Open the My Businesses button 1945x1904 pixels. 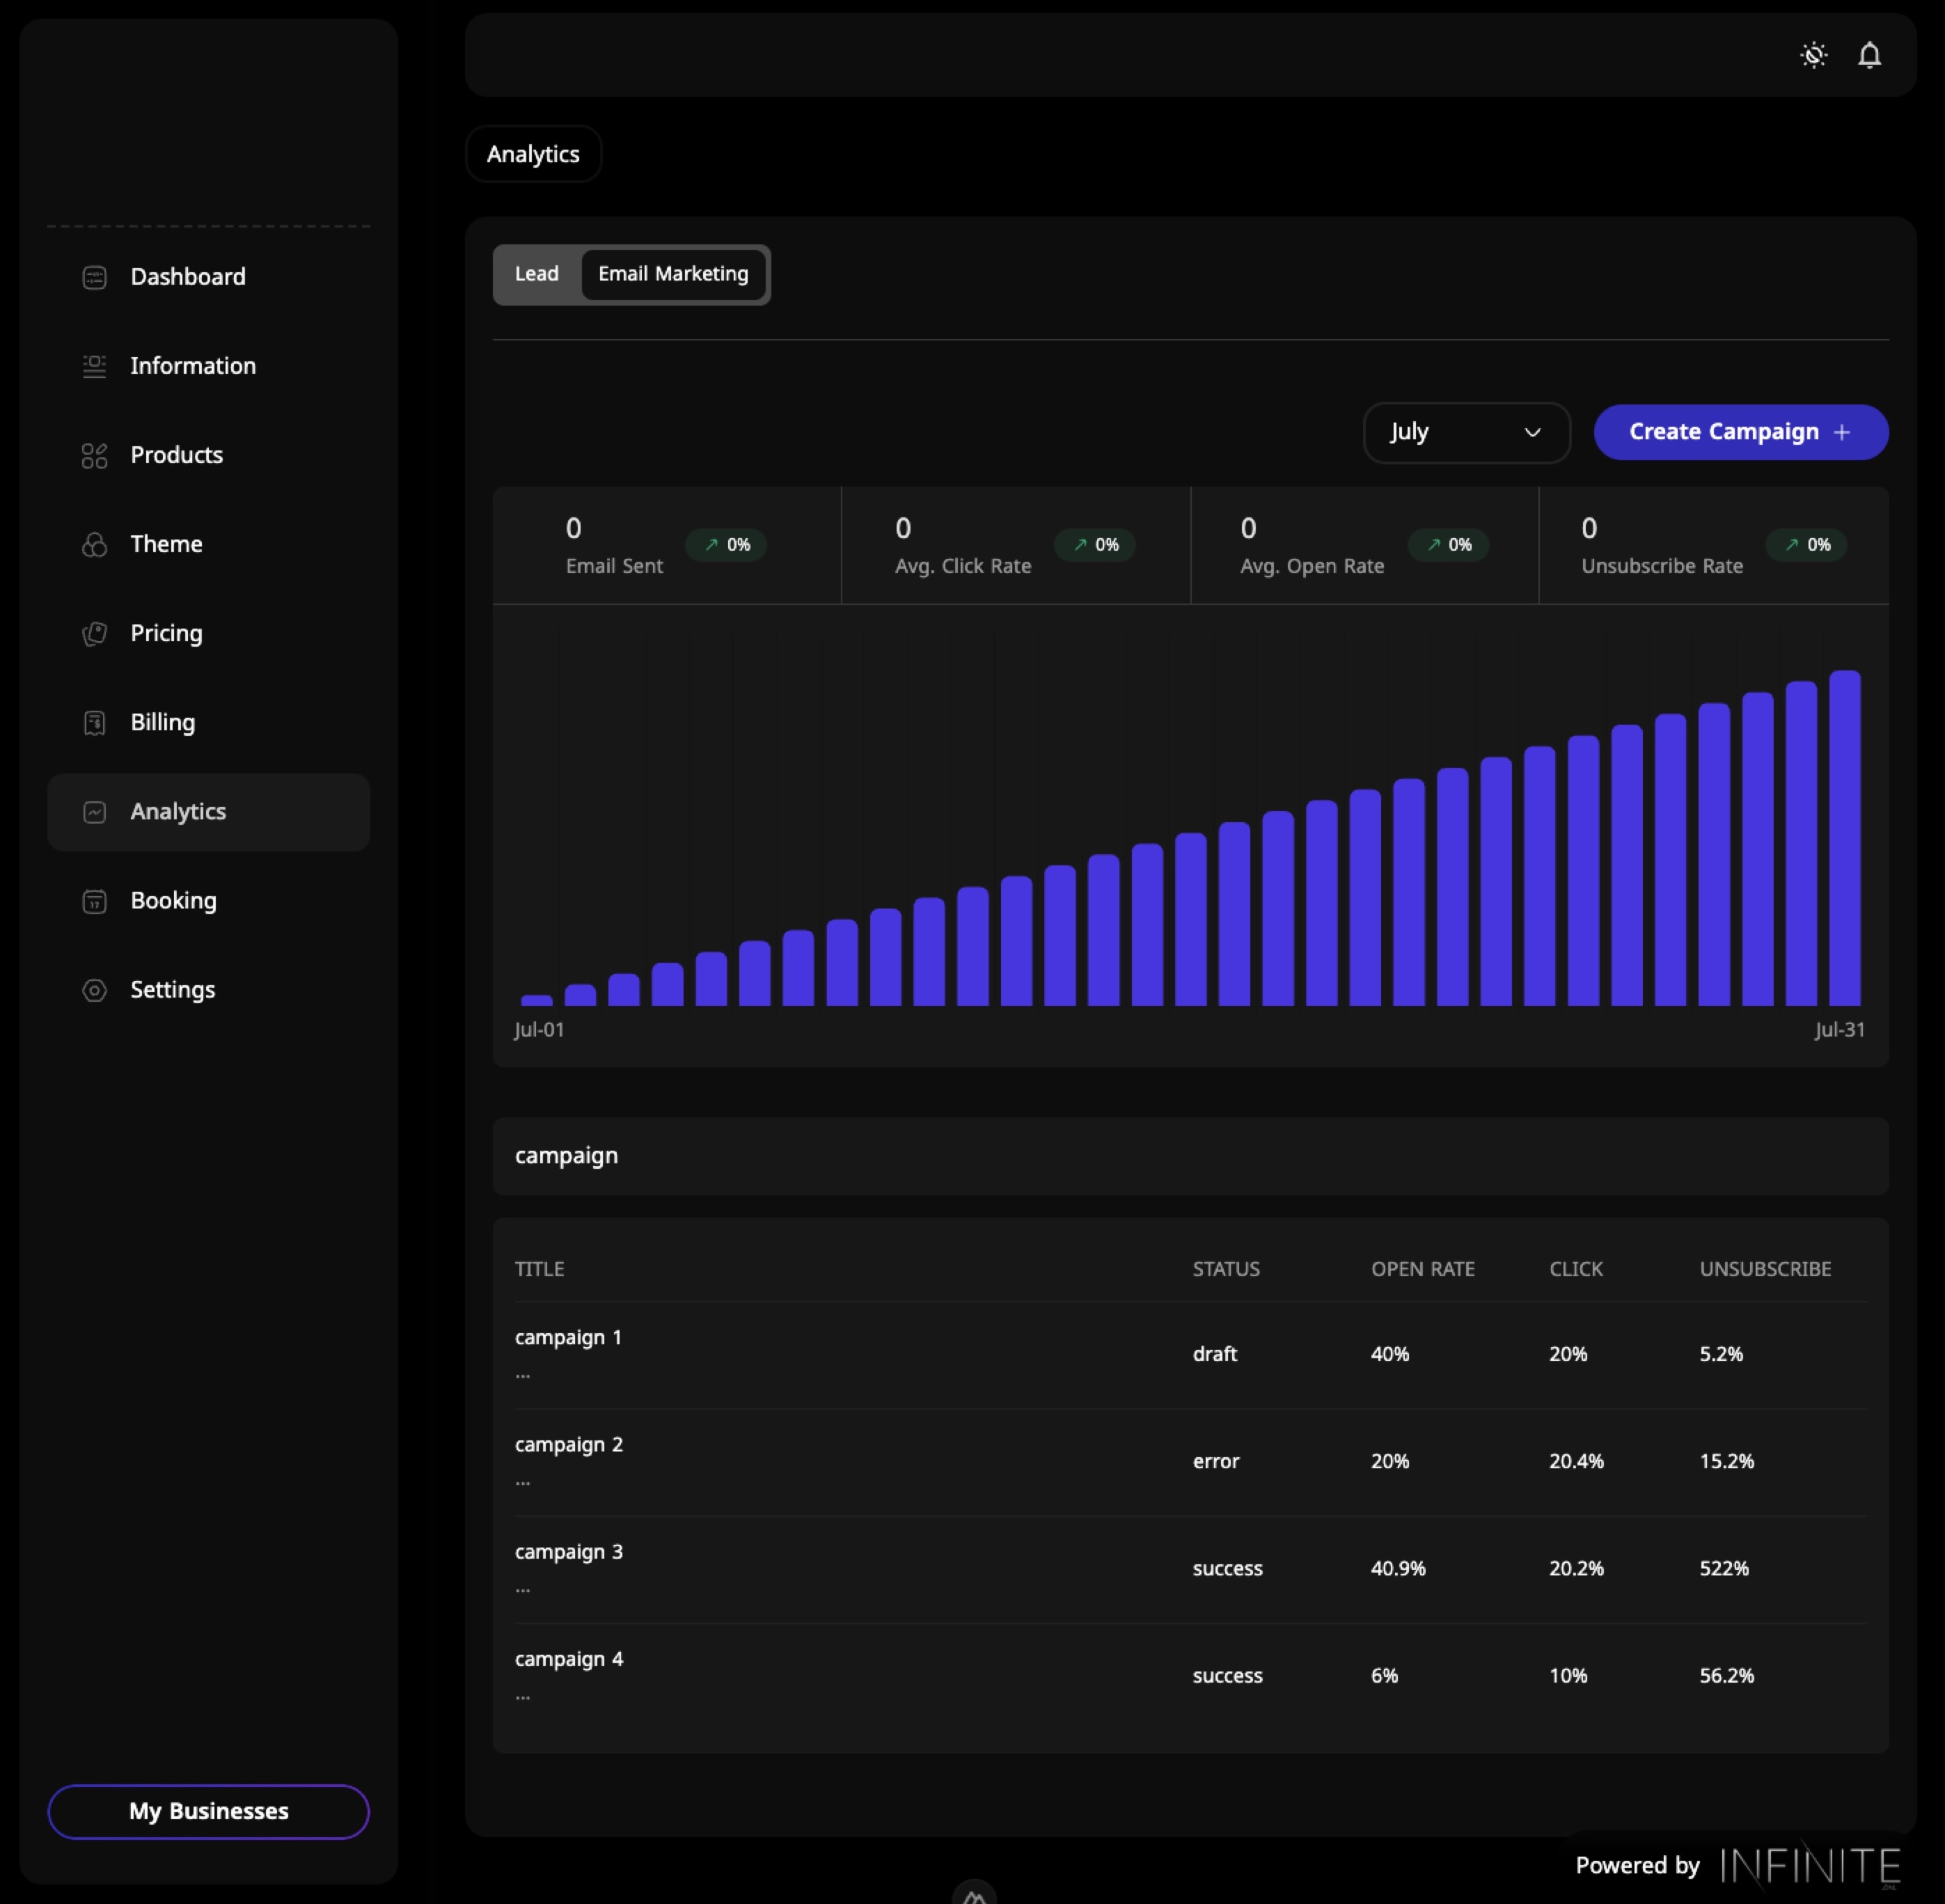208,1811
